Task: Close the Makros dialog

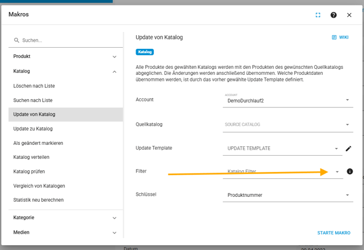Action: click(349, 15)
